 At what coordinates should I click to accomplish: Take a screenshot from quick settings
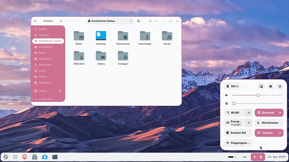point(261,86)
